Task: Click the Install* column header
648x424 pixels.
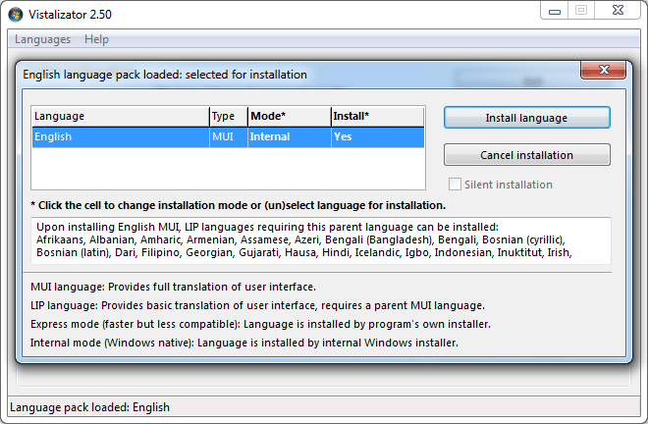Action: [x=376, y=116]
